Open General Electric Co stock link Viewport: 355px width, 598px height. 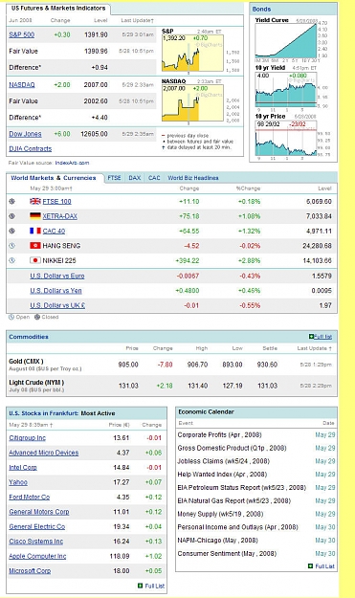(x=37, y=526)
